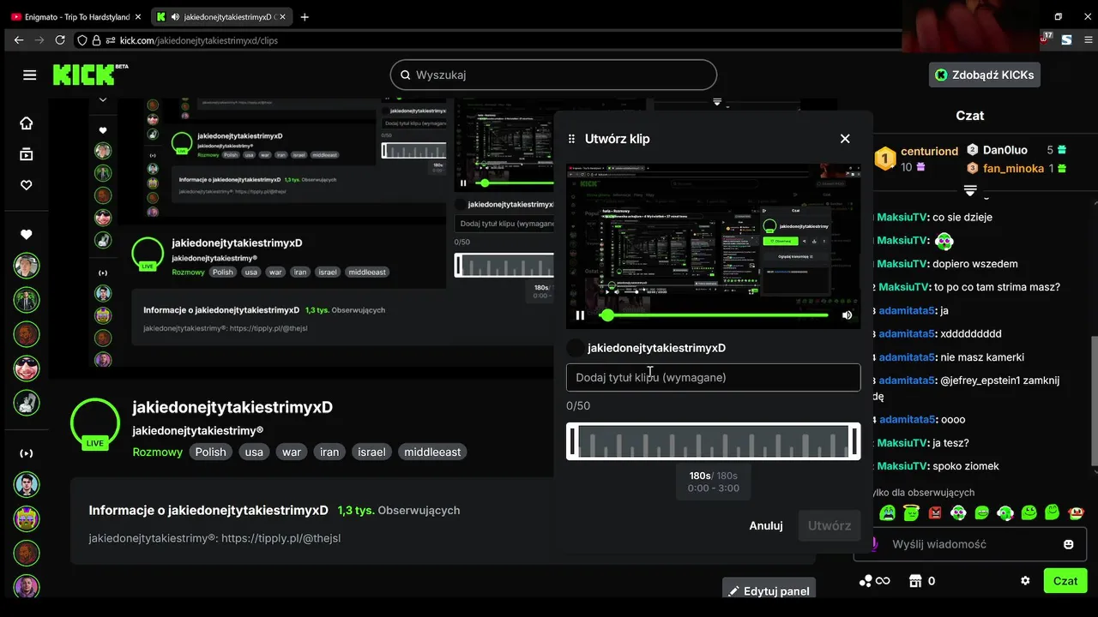1098x617 pixels.
Task: Open the hamburger sidebar menu
Action: click(x=30, y=75)
